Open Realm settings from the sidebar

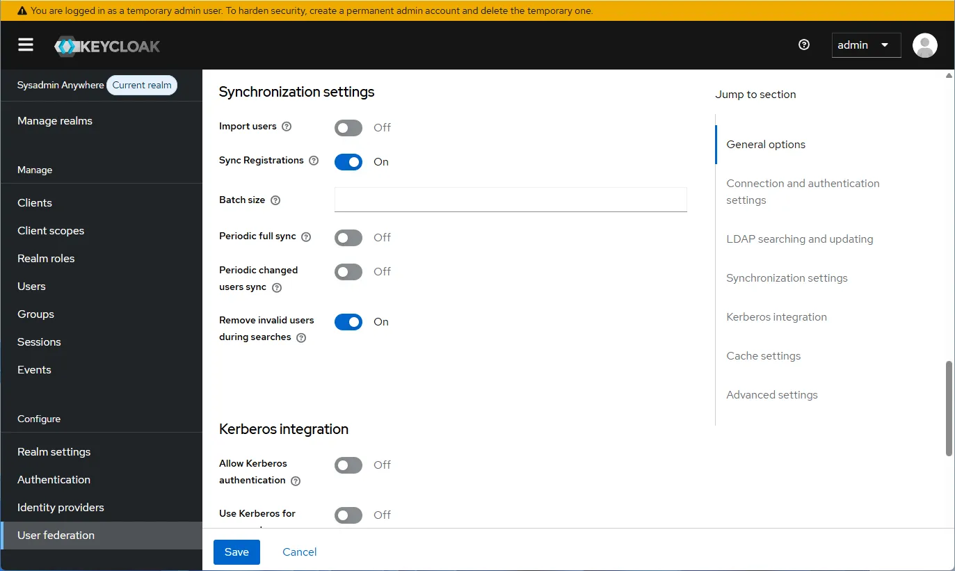click(x=54, y=451)
